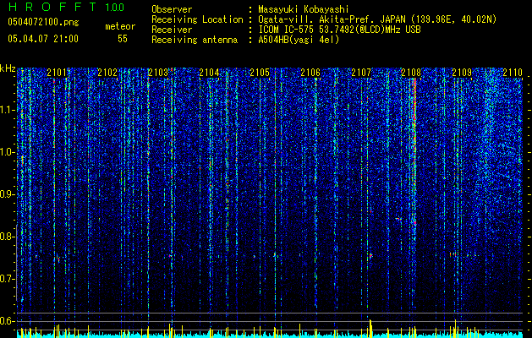This screenshot has width=532, height=338.
Task: Click the 0.7 kHz axis label
Action: point(8,279)
